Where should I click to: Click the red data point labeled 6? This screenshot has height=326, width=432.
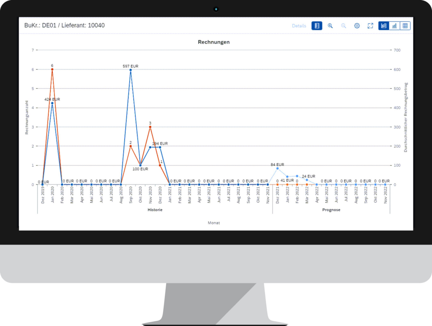[x=52, y=69]
